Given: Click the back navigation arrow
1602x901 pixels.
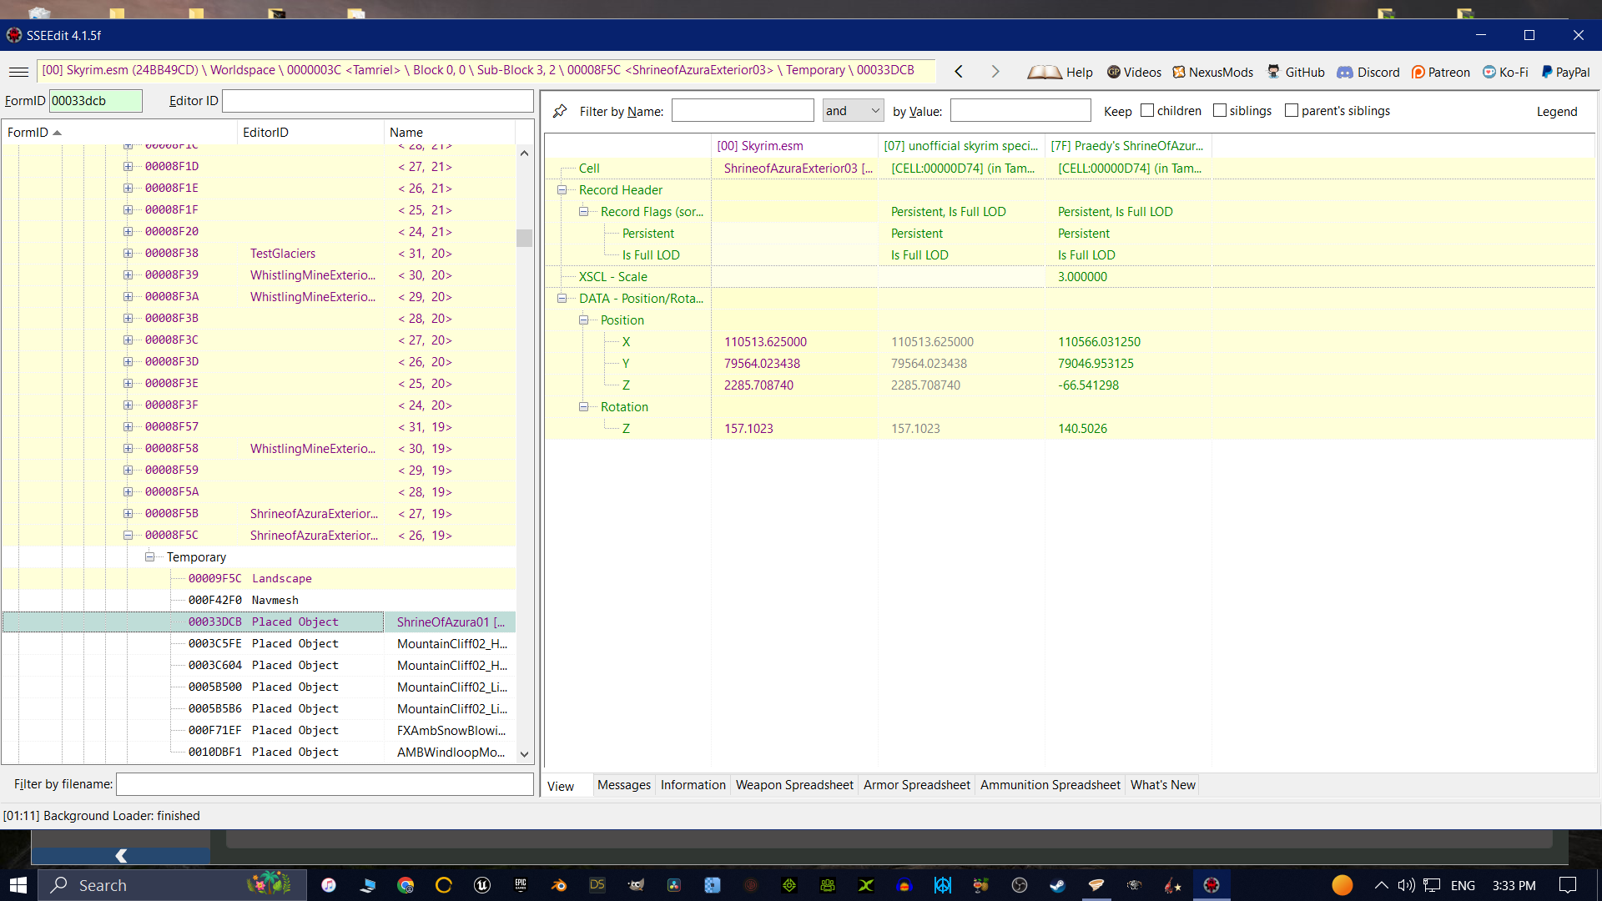Looking at the screenshot, I should (x=959, y=72).
